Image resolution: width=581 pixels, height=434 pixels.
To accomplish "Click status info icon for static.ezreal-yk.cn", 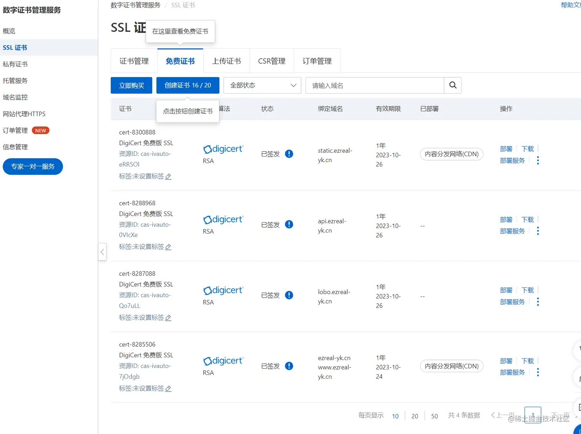I will [x=289, y=154].
